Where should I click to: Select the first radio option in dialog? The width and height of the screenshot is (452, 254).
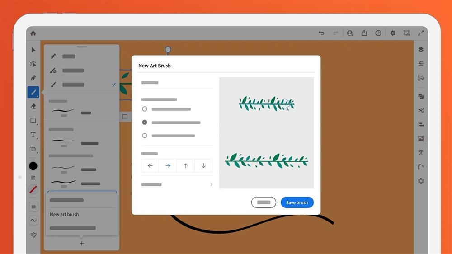point(145,109)
